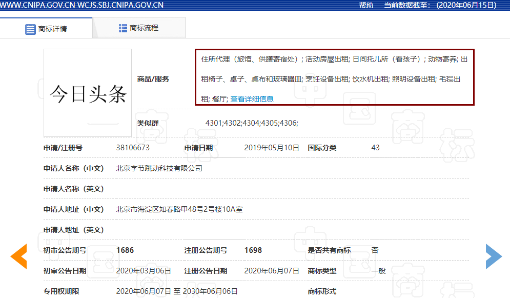Click the 申请人名称（英文） label
Viewport: 510px width, 298px height.
coord(73,189)
